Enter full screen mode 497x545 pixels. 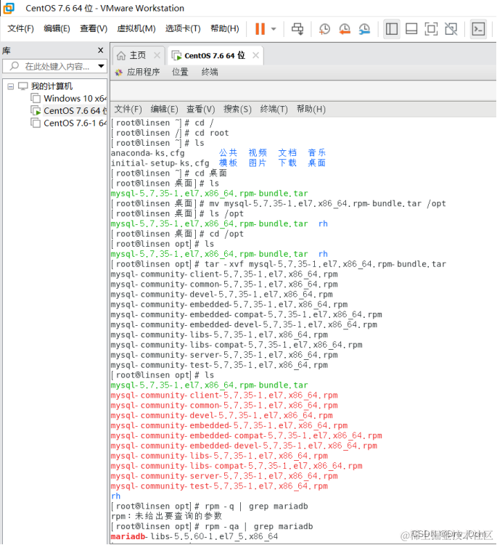[431, 29]
